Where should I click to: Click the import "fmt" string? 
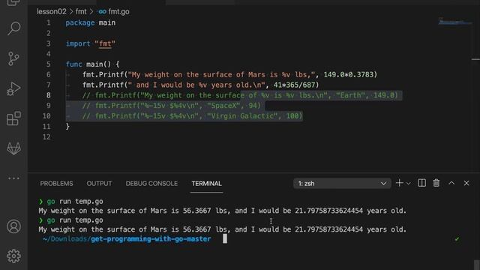[105, 43]
